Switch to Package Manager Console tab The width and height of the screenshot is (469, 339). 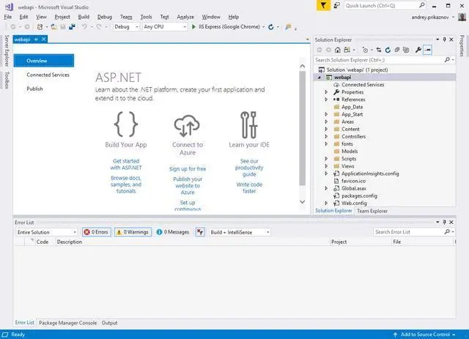click(x=67, y=323)
